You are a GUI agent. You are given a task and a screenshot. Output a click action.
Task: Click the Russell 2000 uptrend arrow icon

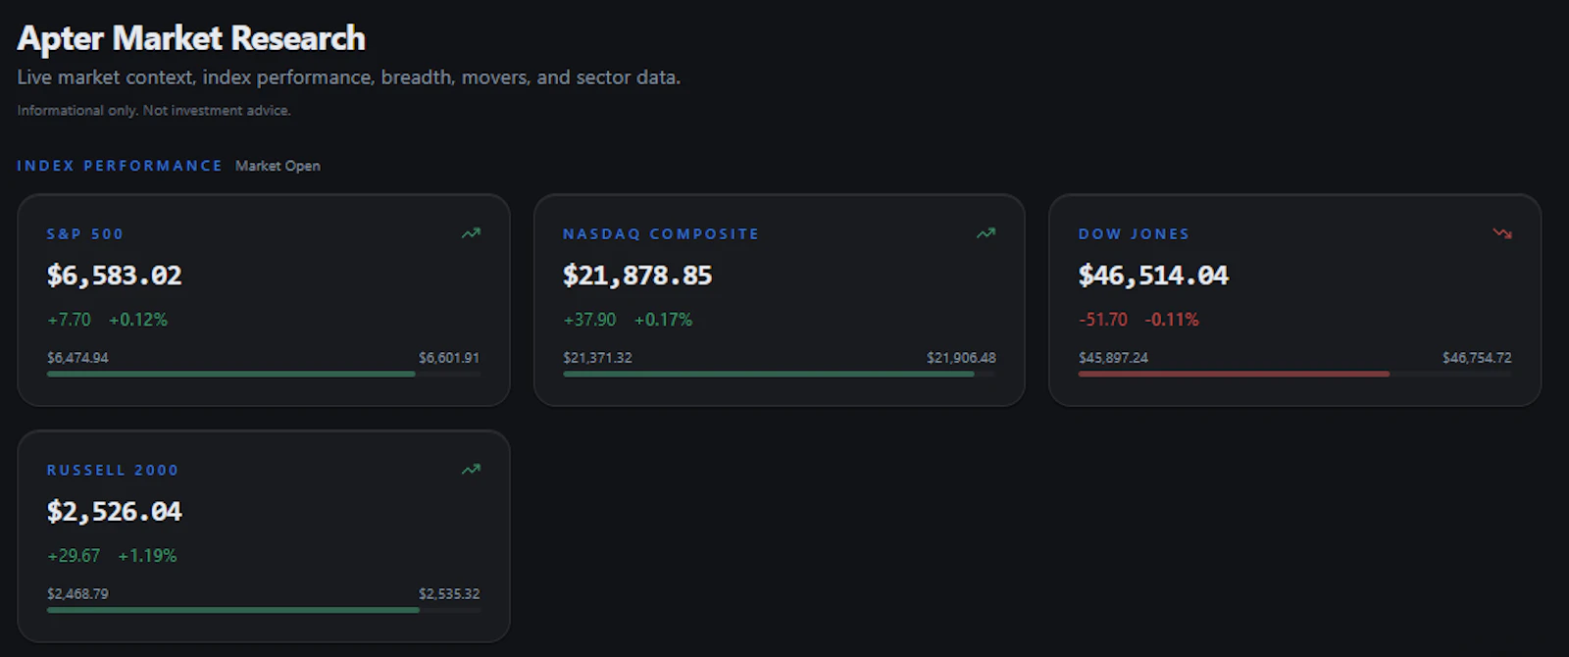pos(471,470)
